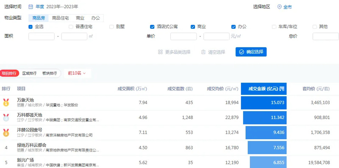Enable the 普通住宅 checkbox
The width and height of the screenshot is (339, 168).
click(71, 27)
